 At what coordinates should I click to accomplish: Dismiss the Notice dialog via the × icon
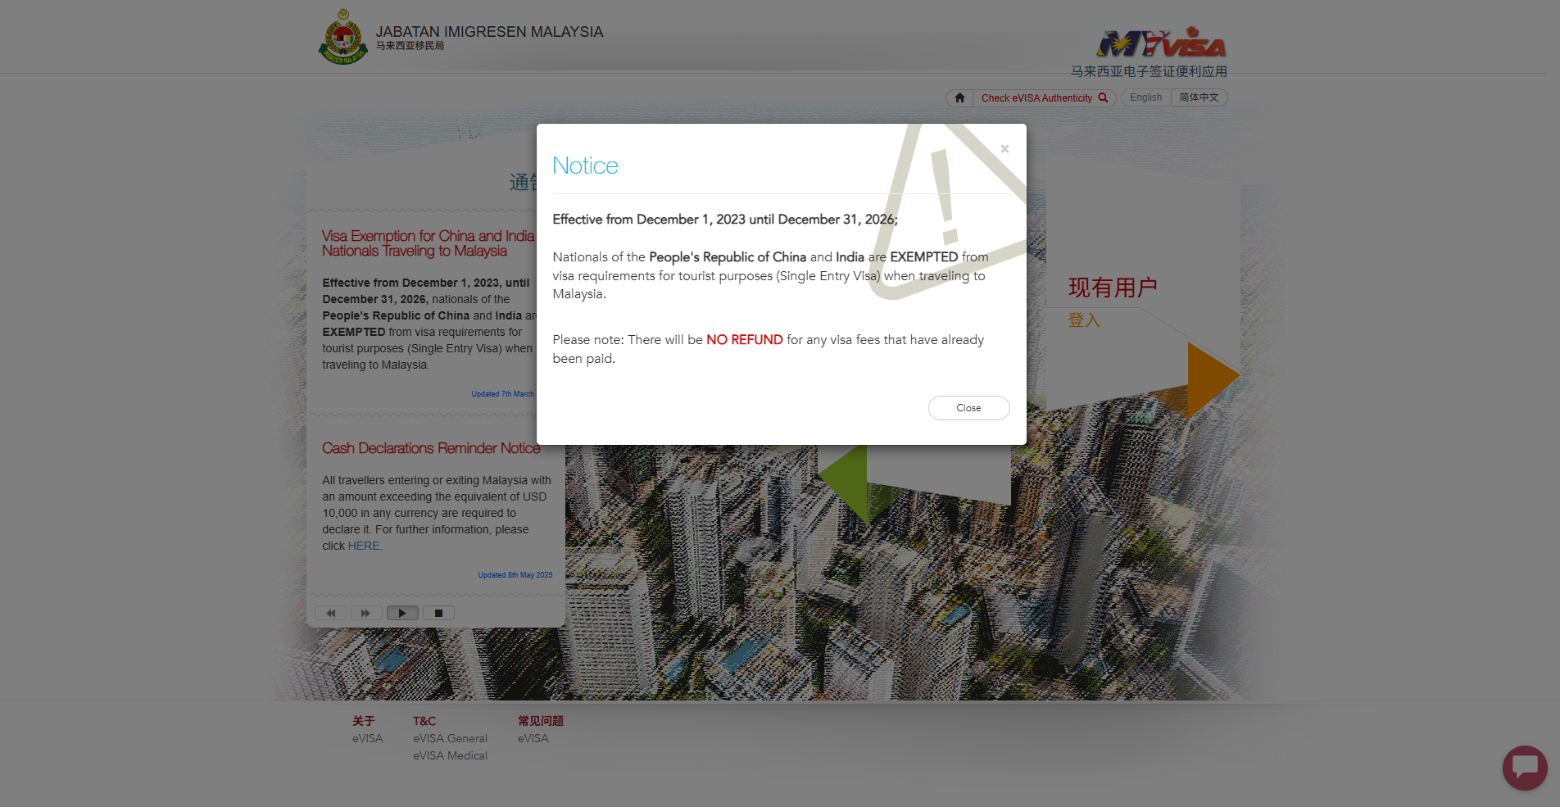click(1004, 148)
